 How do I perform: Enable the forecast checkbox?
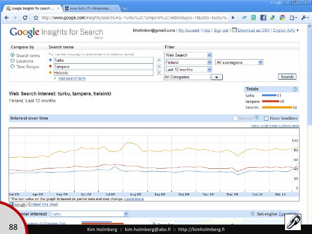coord(235,118)
